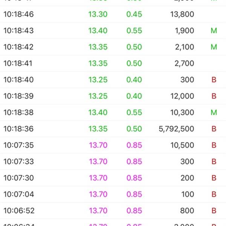Tap the B marker at 10:06:52

click(214, 211)
